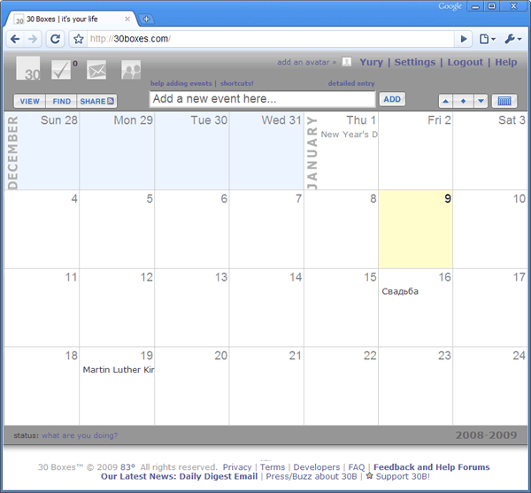Screen dimensions: 531x493
Task: Open the mail envelope icon
Action: (x=96, y=70)
